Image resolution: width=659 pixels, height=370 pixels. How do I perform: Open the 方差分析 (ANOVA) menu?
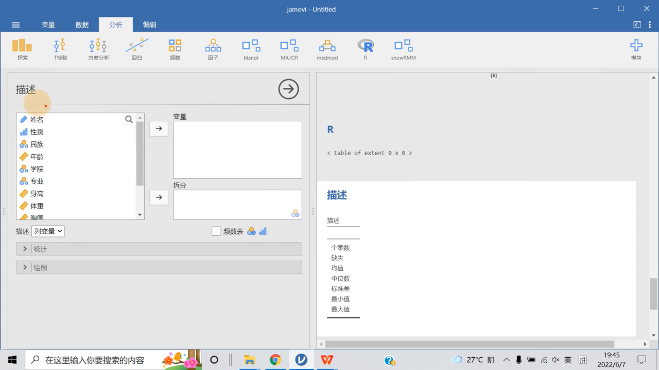click(98, 49)
